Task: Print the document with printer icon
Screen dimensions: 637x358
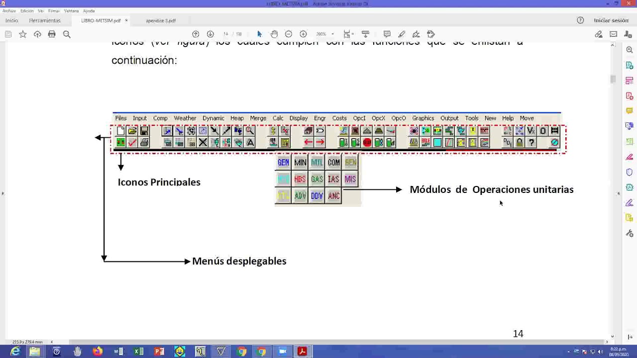Action: pyautogui.click(x=52, y=34)
